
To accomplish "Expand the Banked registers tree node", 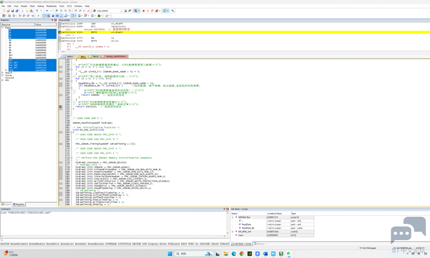I will pos(2,73).
